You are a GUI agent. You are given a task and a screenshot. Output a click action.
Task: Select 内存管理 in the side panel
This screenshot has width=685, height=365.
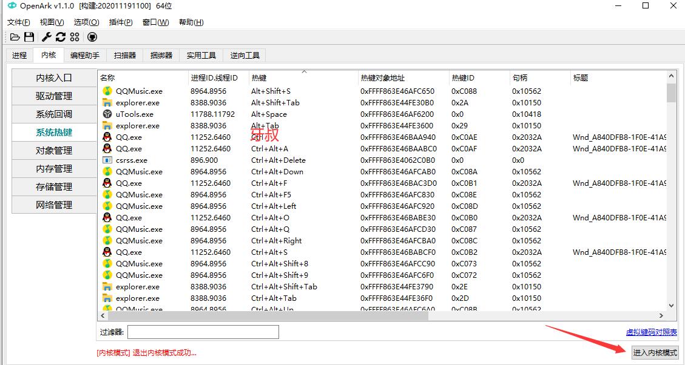click(54, 169)
